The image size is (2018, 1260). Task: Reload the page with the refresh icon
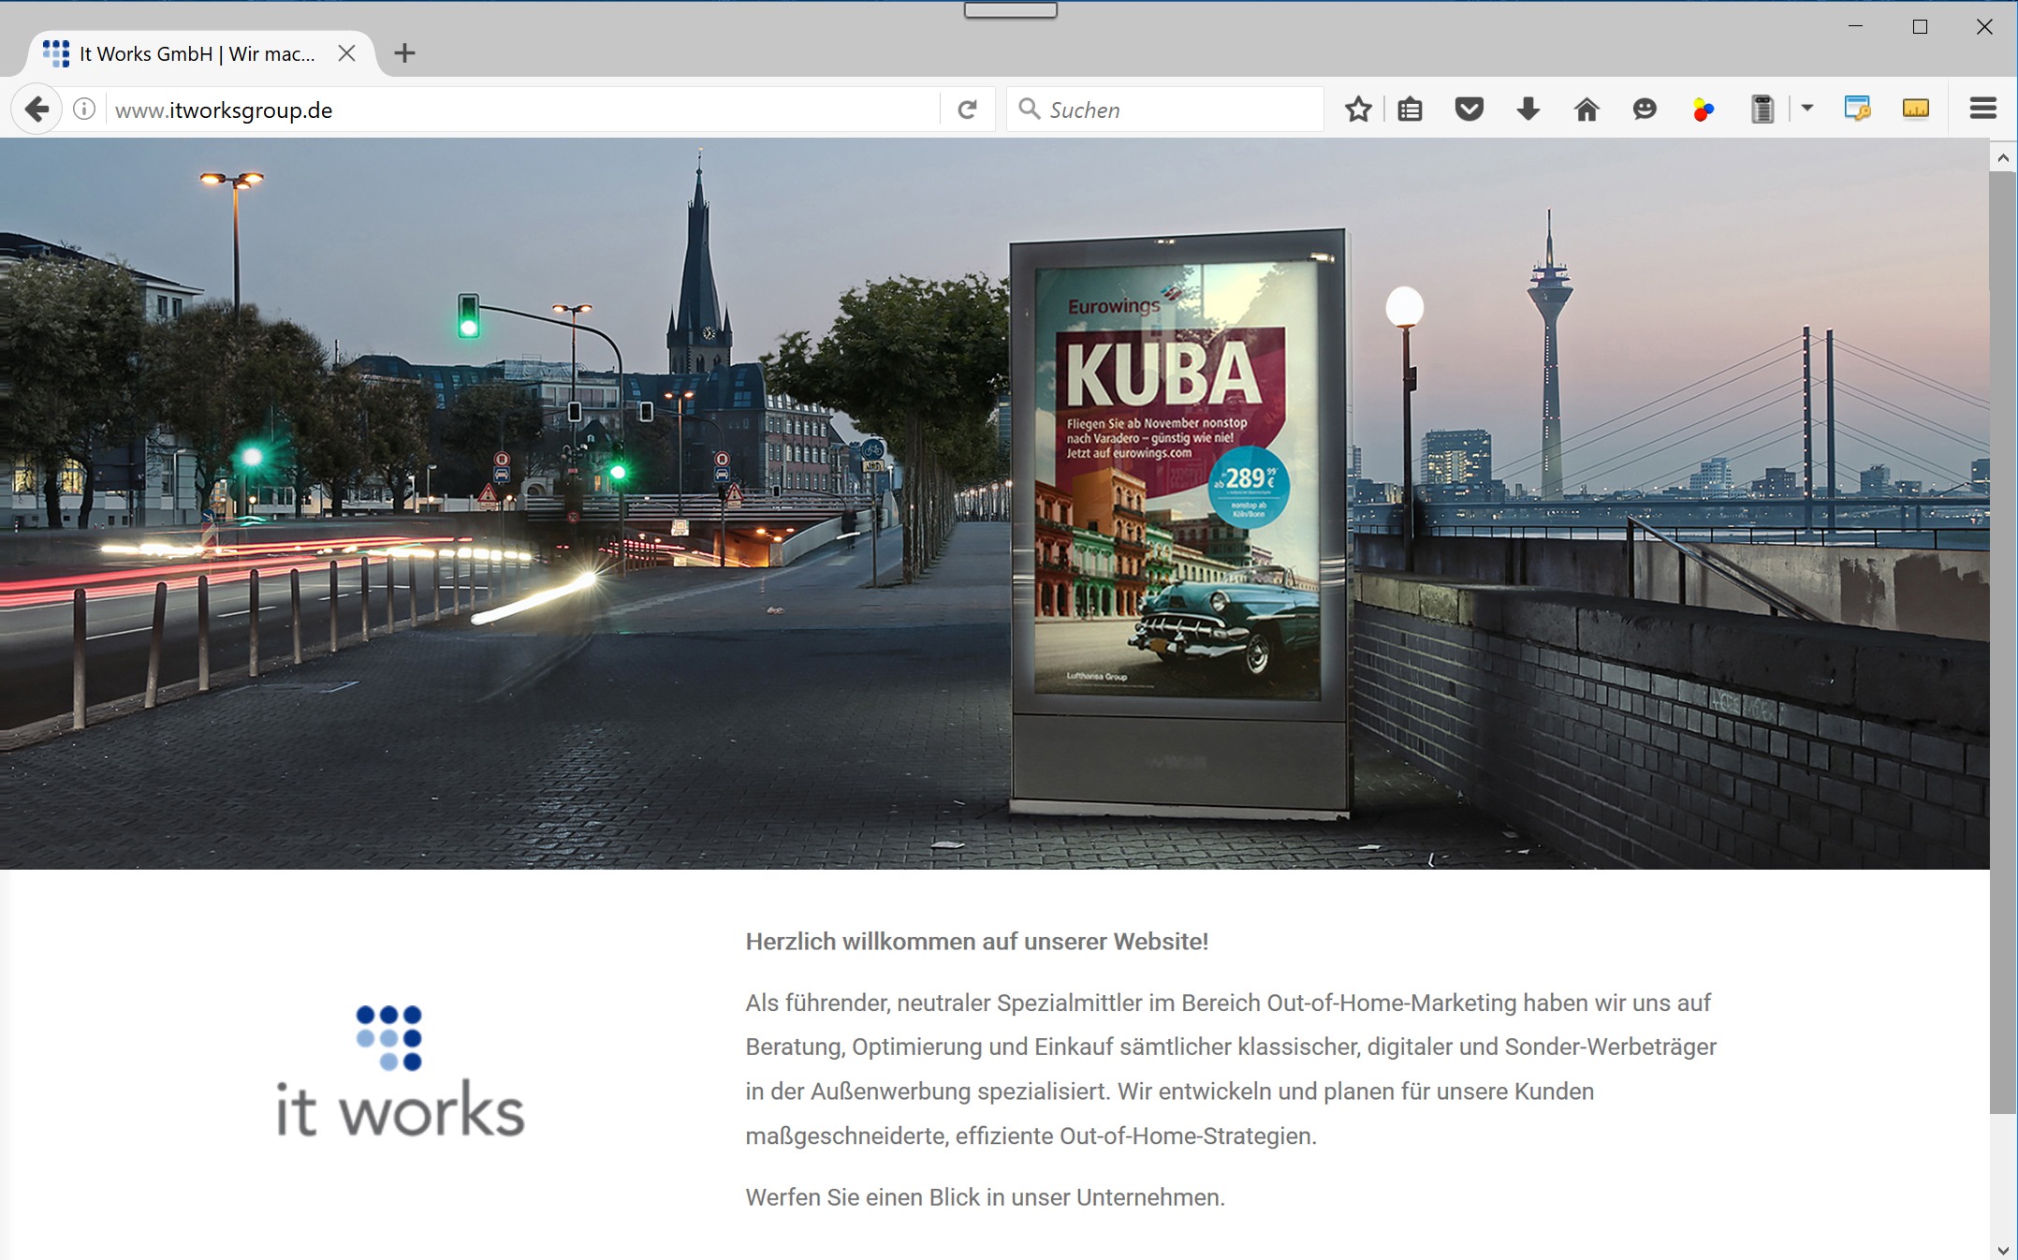[x=968, y=110]
